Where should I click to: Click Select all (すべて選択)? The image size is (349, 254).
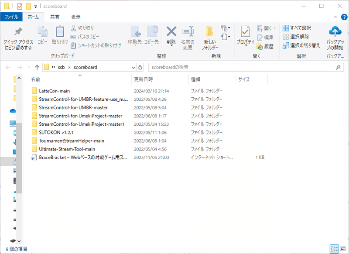tap(297, 28)
